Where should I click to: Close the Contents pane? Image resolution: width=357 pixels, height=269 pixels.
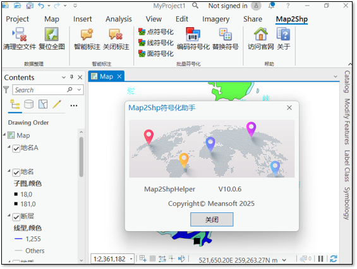(x=80, y=77)
